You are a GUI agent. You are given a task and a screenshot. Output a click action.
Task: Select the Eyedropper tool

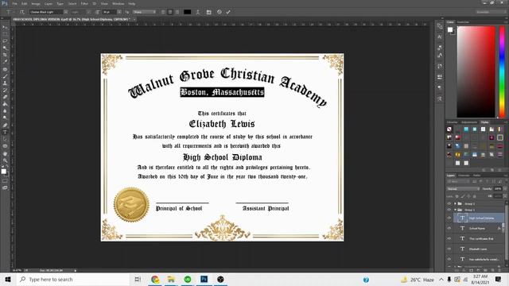[5, 62]
